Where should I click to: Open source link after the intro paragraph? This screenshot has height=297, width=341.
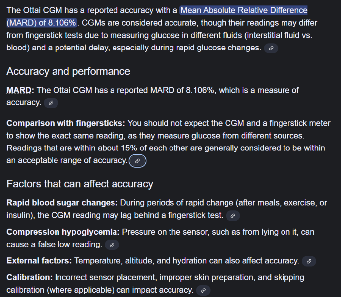tap(271, 48)
